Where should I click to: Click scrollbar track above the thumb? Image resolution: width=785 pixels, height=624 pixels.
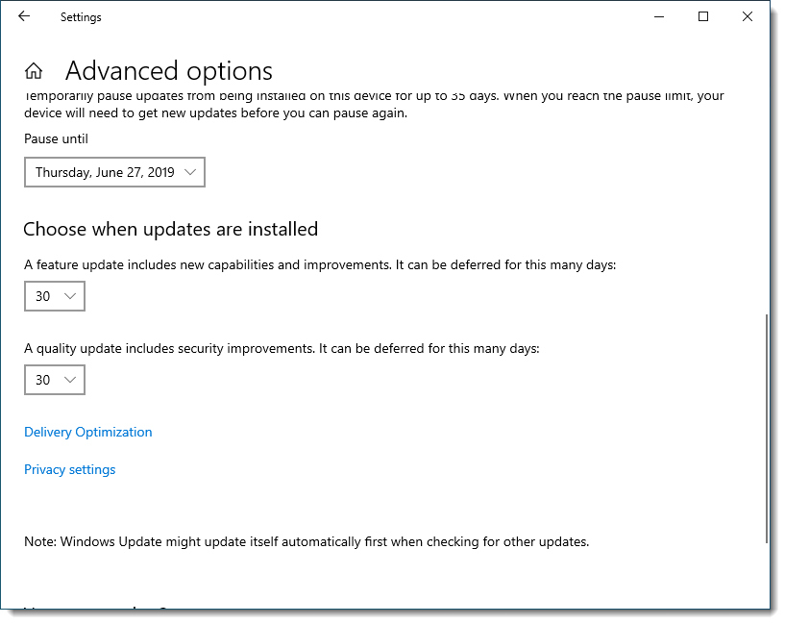click(766, 192)
